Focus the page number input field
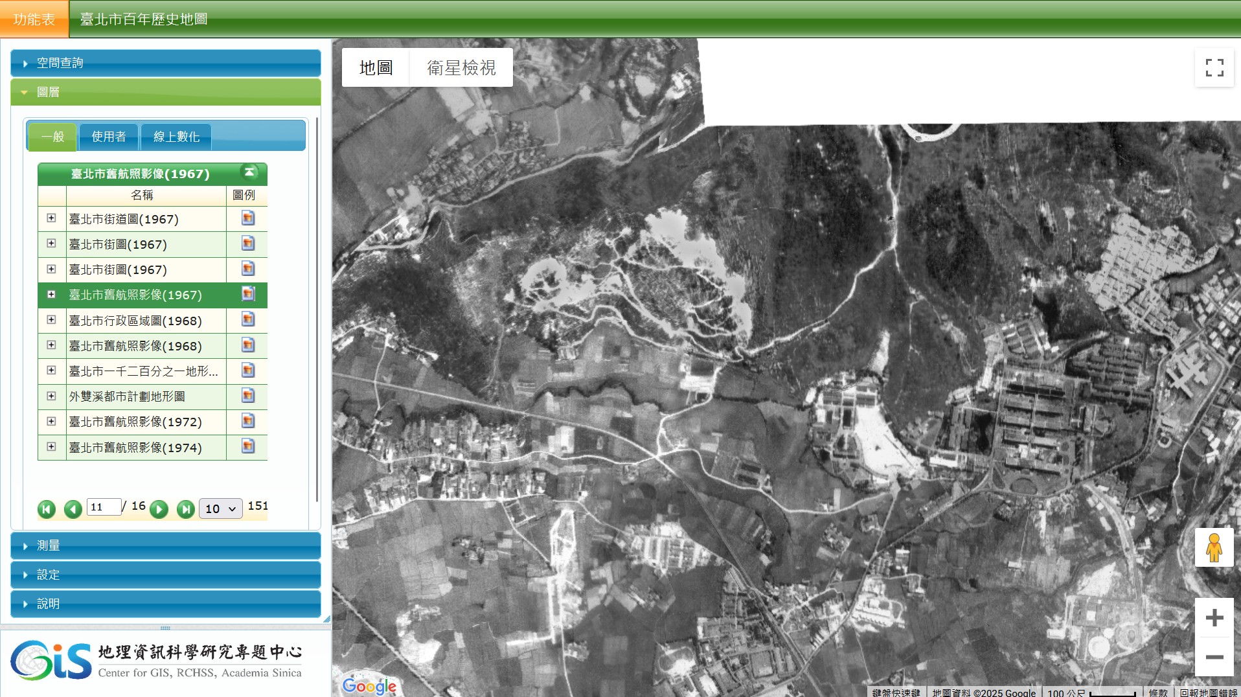The image size is (1241, 697). click(x=104, y=507)
